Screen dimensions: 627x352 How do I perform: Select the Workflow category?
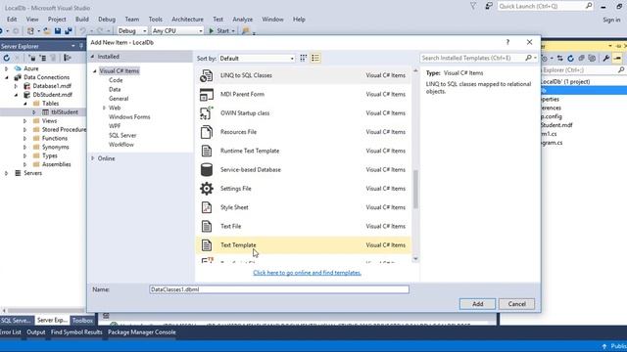[121, 145]
